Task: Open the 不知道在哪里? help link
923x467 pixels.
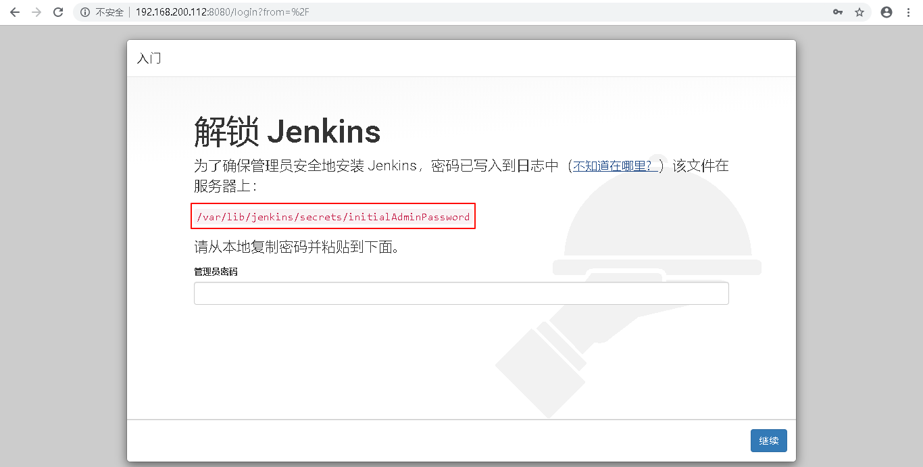Action: tap(616, 166)
